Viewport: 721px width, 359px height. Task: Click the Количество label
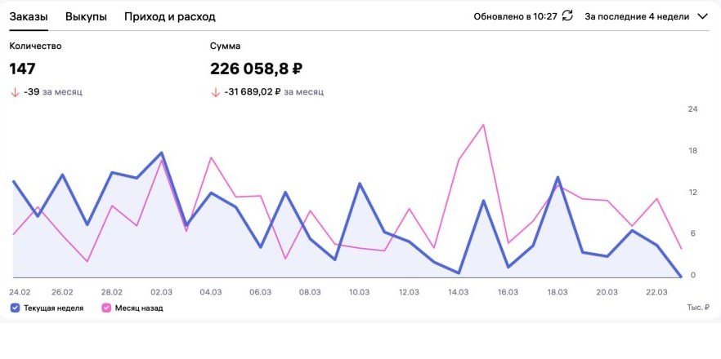tap(35, 46)
